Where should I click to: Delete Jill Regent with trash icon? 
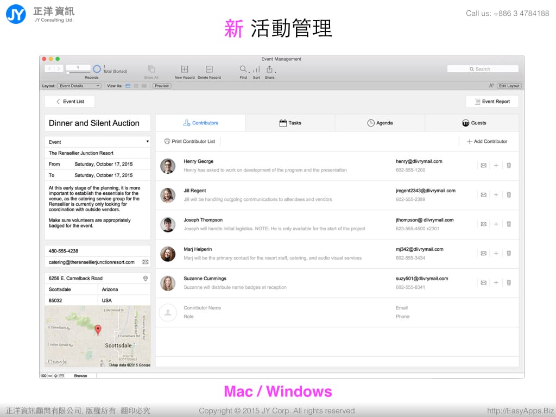tap(509, 195)
